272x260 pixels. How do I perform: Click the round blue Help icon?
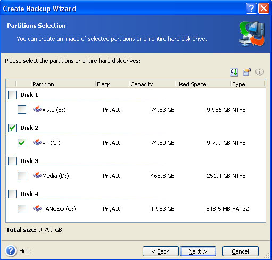click(11, 251)
